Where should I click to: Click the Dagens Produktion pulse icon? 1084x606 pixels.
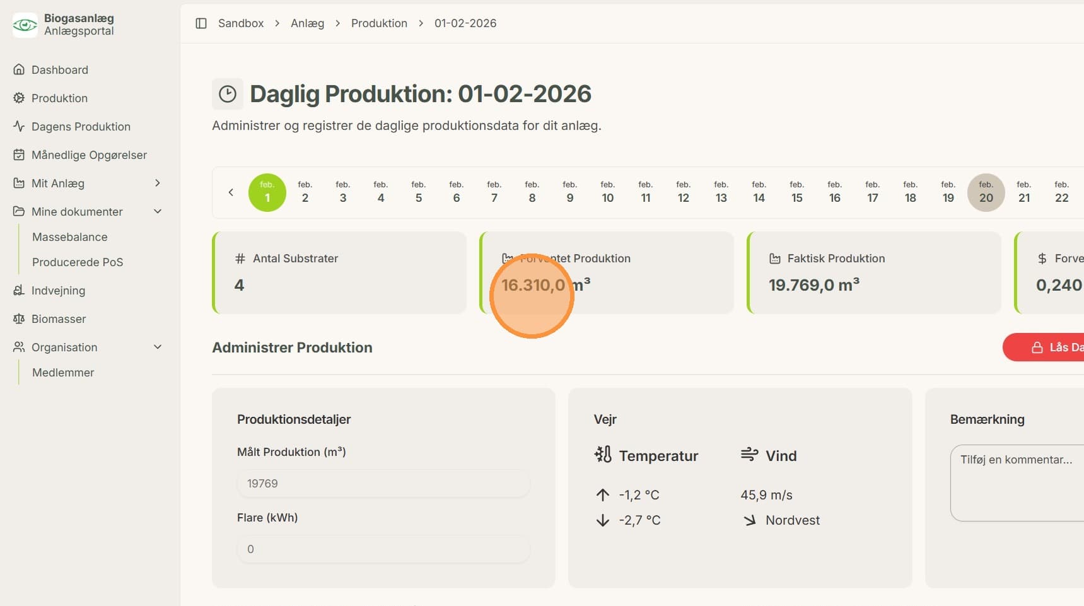(19, 126)
